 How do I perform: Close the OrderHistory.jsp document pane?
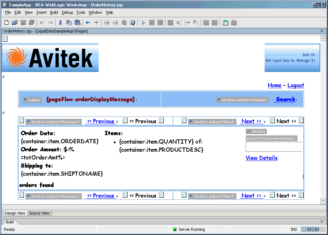coord(322,31)
